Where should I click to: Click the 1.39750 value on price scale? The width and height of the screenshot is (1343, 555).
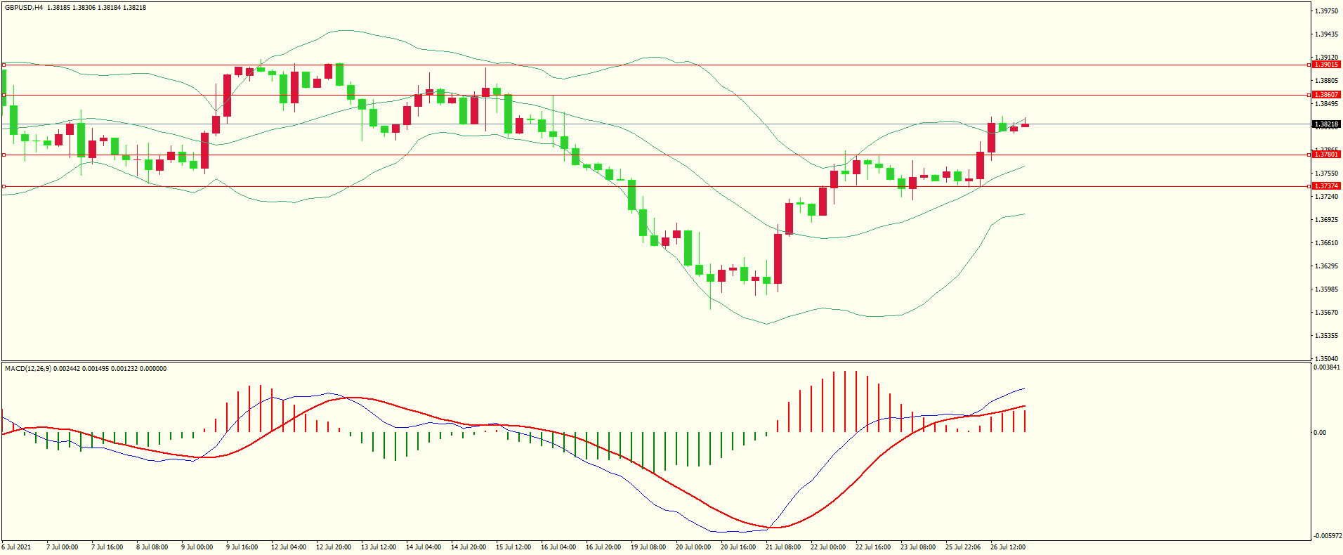pos(1325,11)
